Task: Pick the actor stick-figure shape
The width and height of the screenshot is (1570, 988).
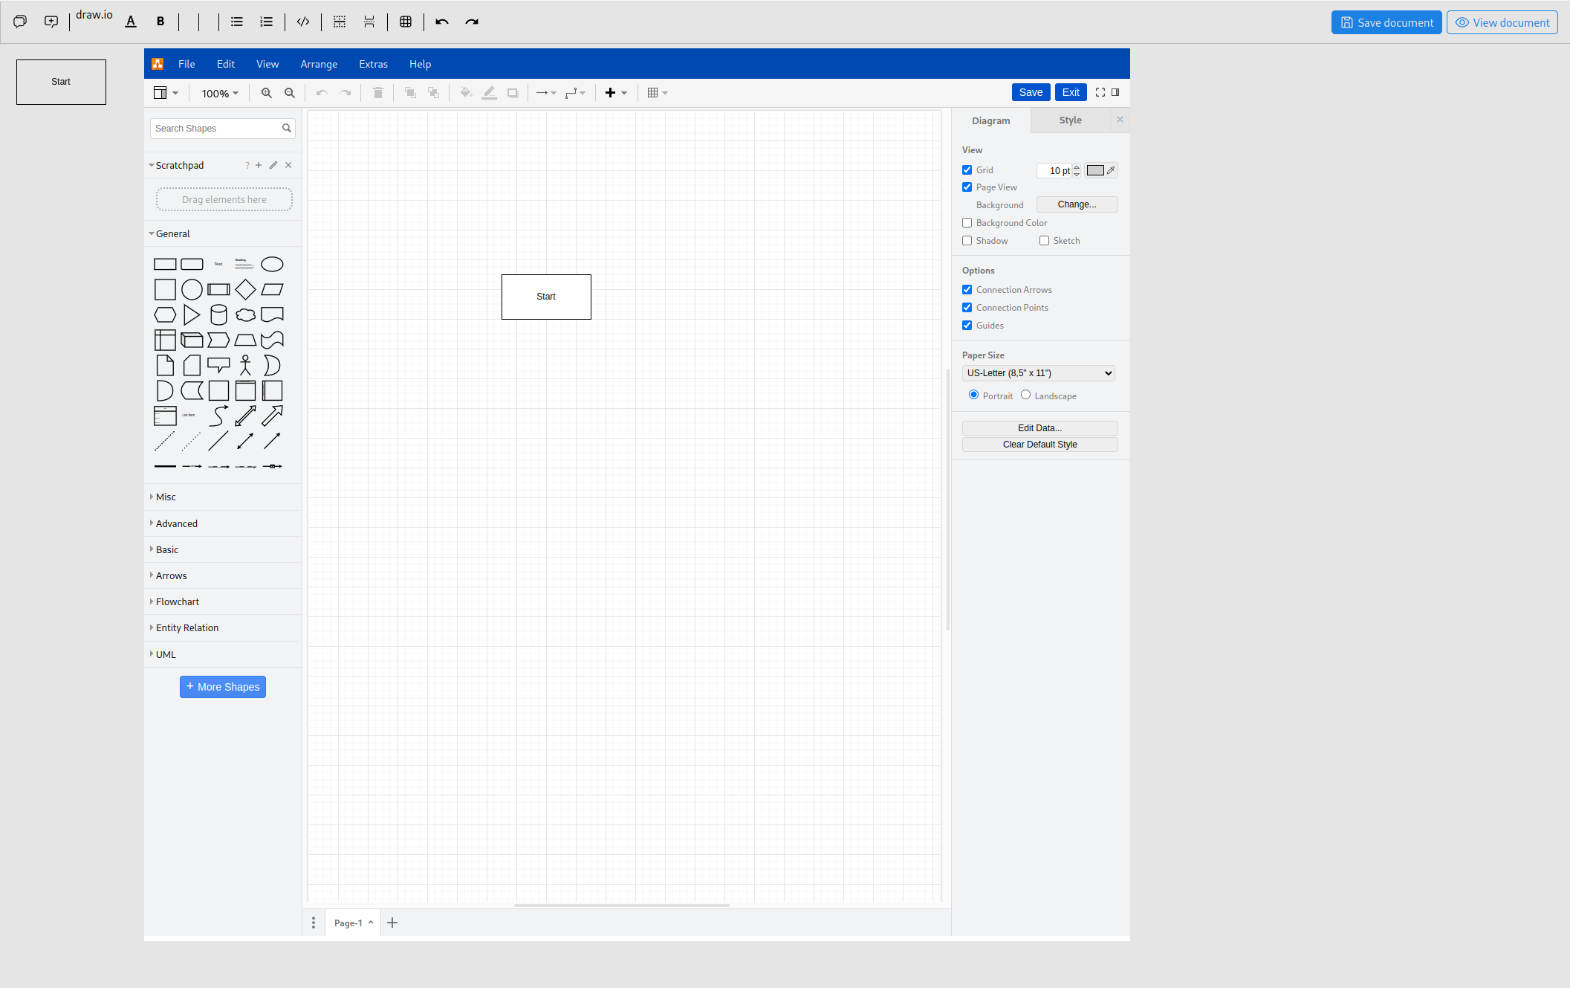Action: point(245,365)
